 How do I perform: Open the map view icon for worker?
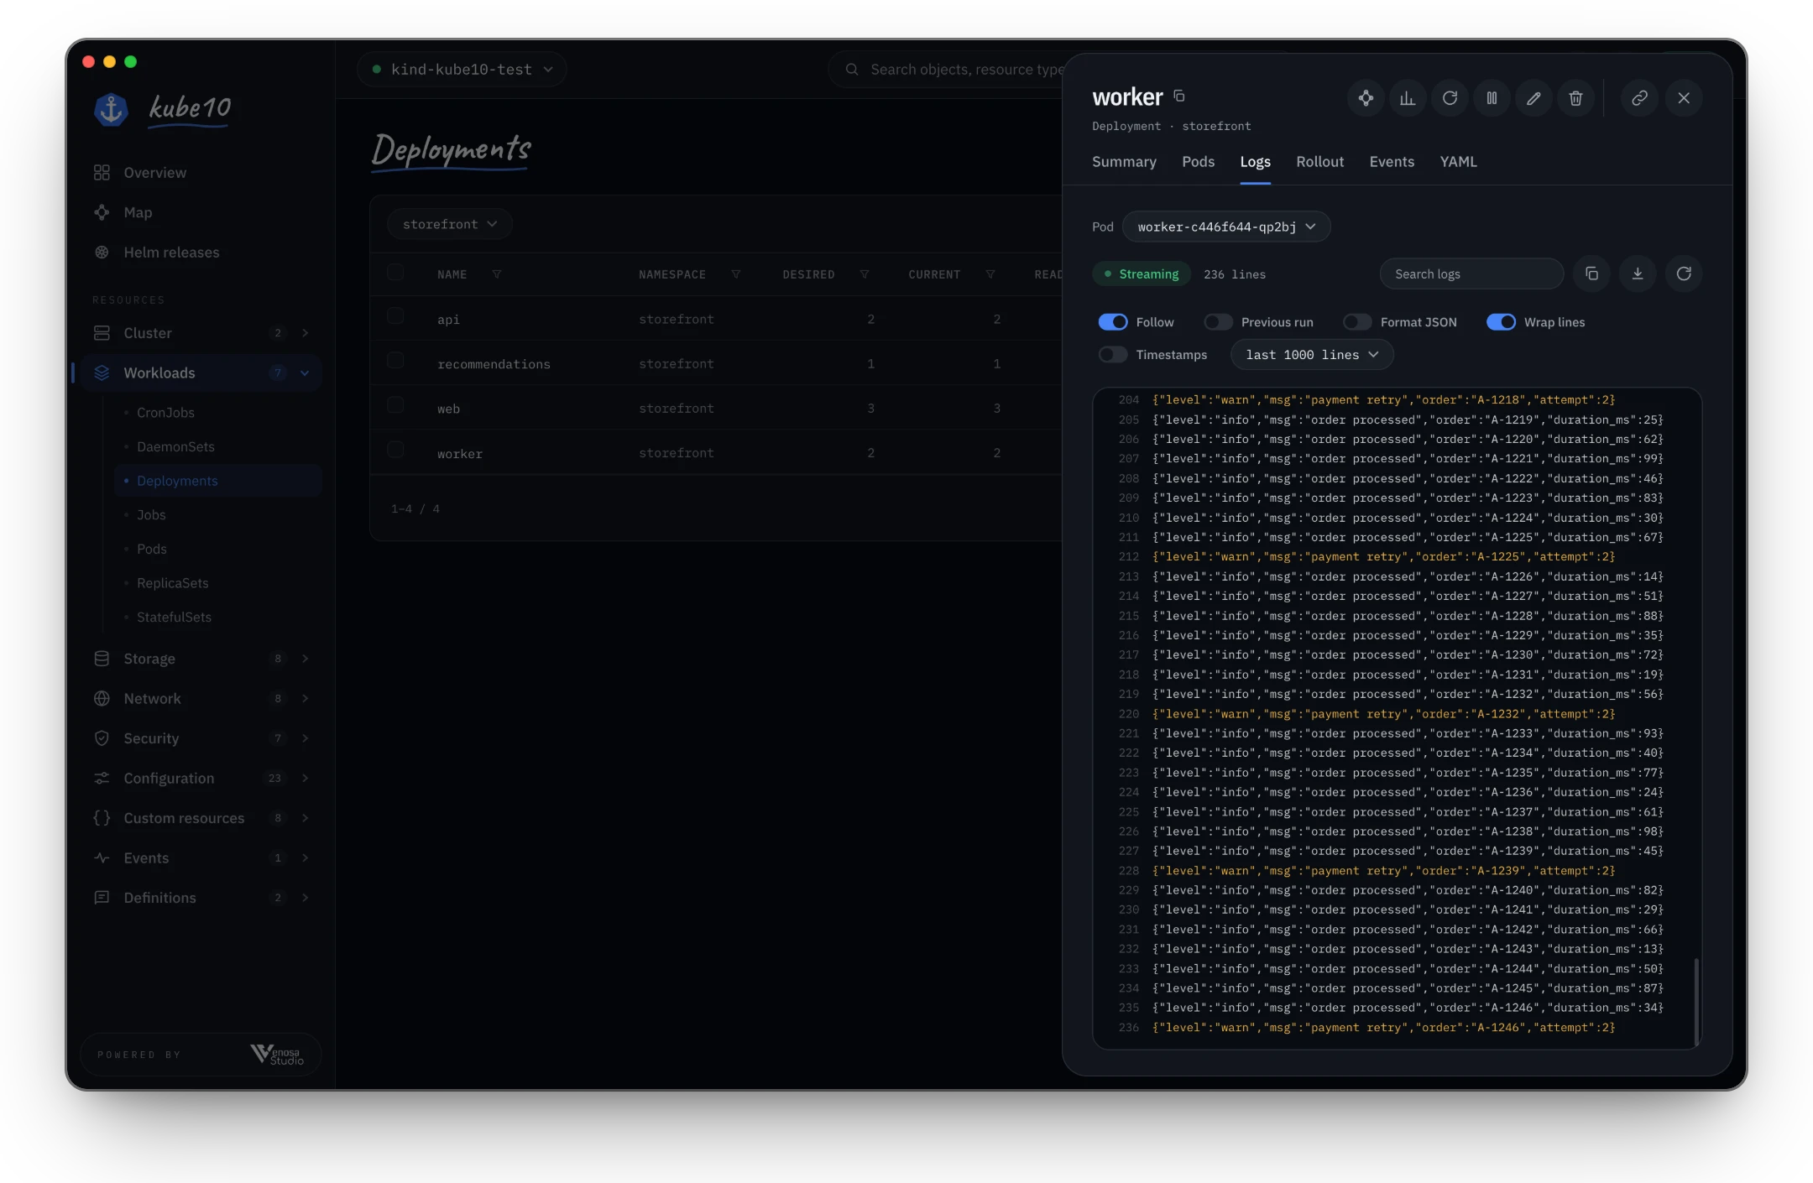[x=1366, y=98]
